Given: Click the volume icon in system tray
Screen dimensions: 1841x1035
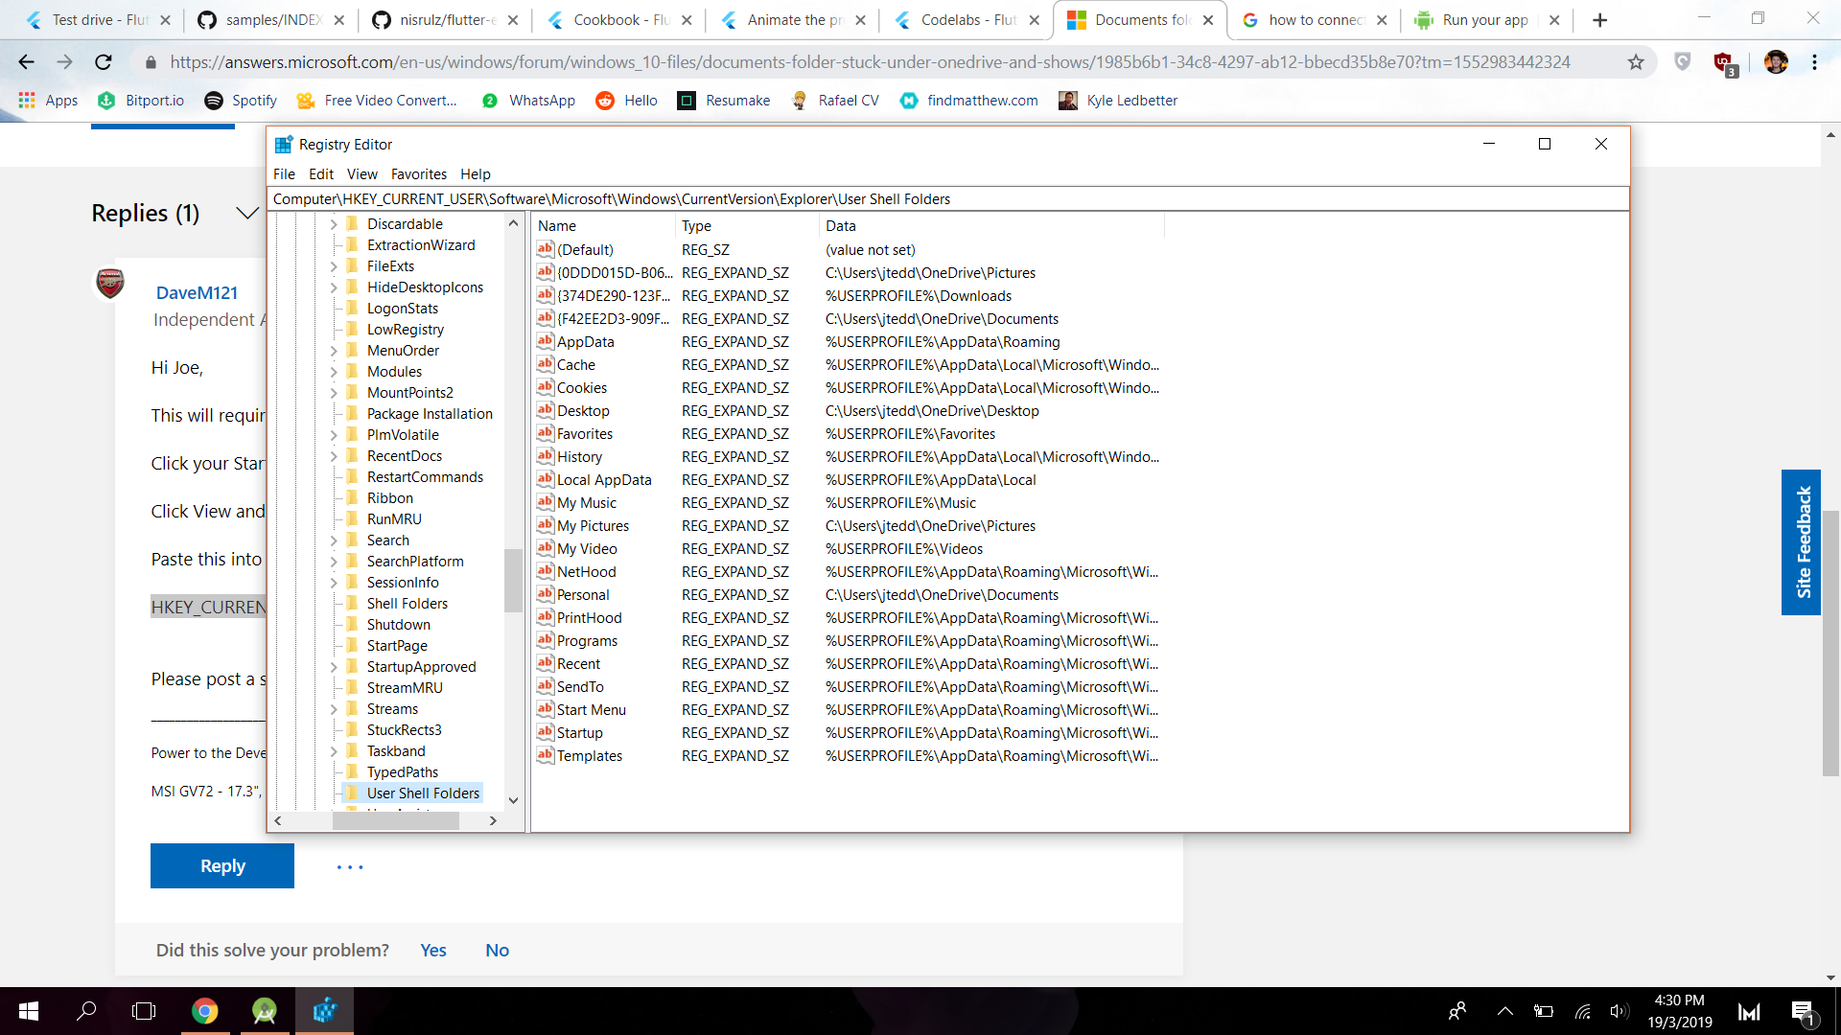Looking at the screenshot, I should tap(1619, 1011).
